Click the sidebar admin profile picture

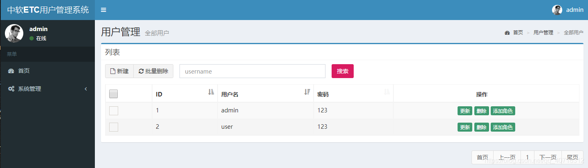click(14, 33)
